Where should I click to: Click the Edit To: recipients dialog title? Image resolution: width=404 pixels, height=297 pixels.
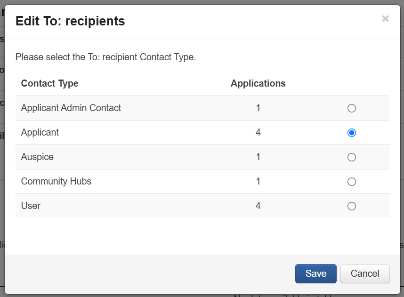pos(70,21)
